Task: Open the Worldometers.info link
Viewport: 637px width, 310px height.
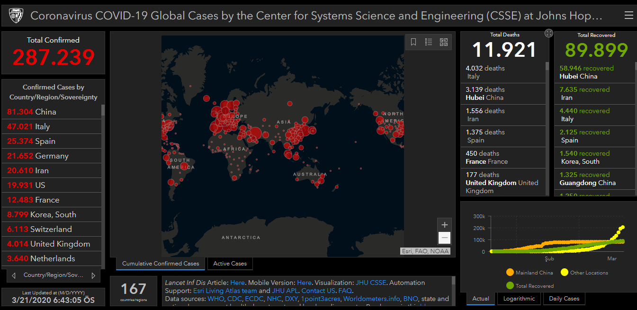Action: pyautogui.click(x=371, y=299)
